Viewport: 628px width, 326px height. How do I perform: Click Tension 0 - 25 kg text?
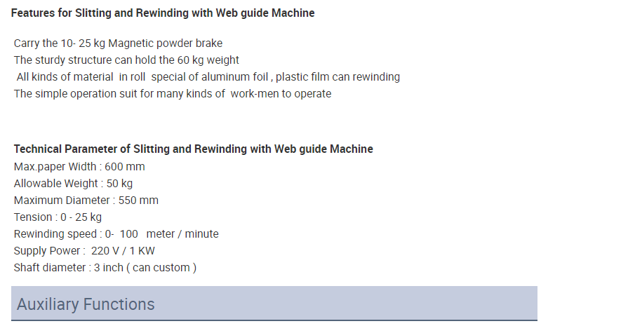[x=58, y=217]
